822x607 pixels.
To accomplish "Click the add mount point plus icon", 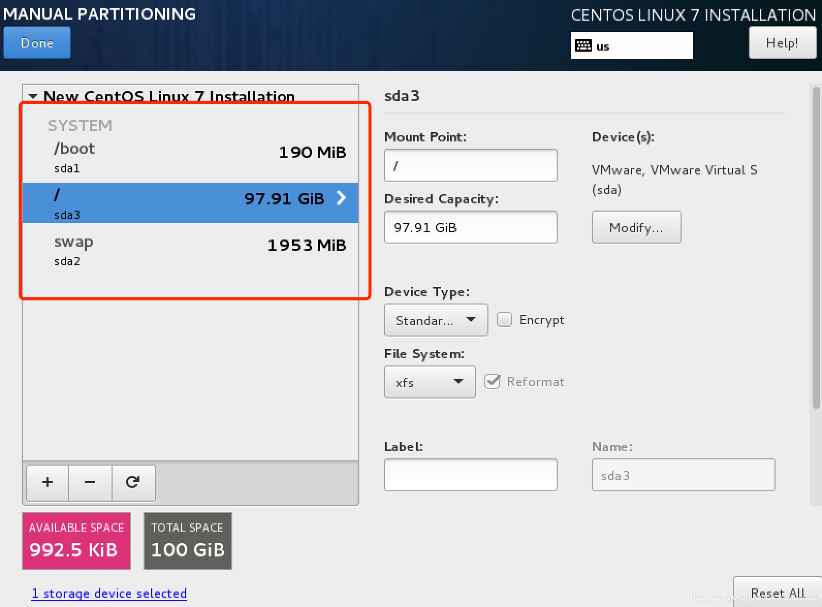I will tap(48, 482).
